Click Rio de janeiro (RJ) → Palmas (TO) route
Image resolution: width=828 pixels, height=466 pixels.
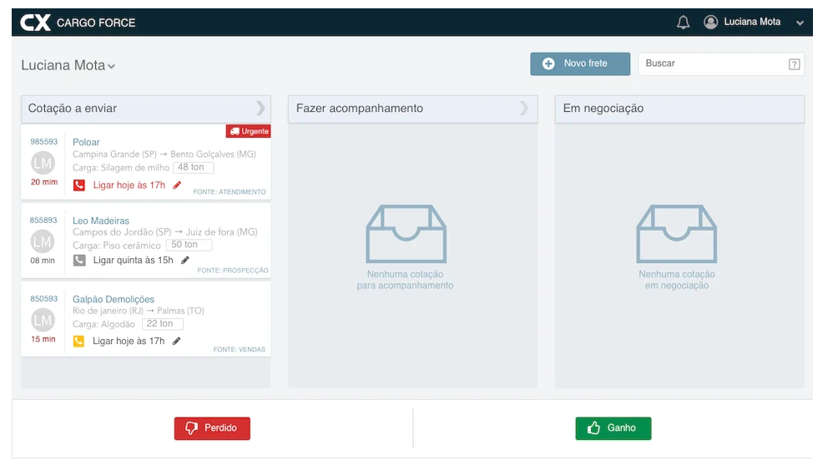(139, 311)
